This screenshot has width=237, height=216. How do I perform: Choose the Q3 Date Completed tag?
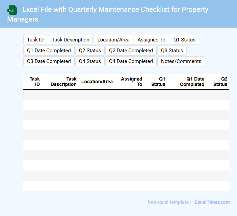[49, 61]
